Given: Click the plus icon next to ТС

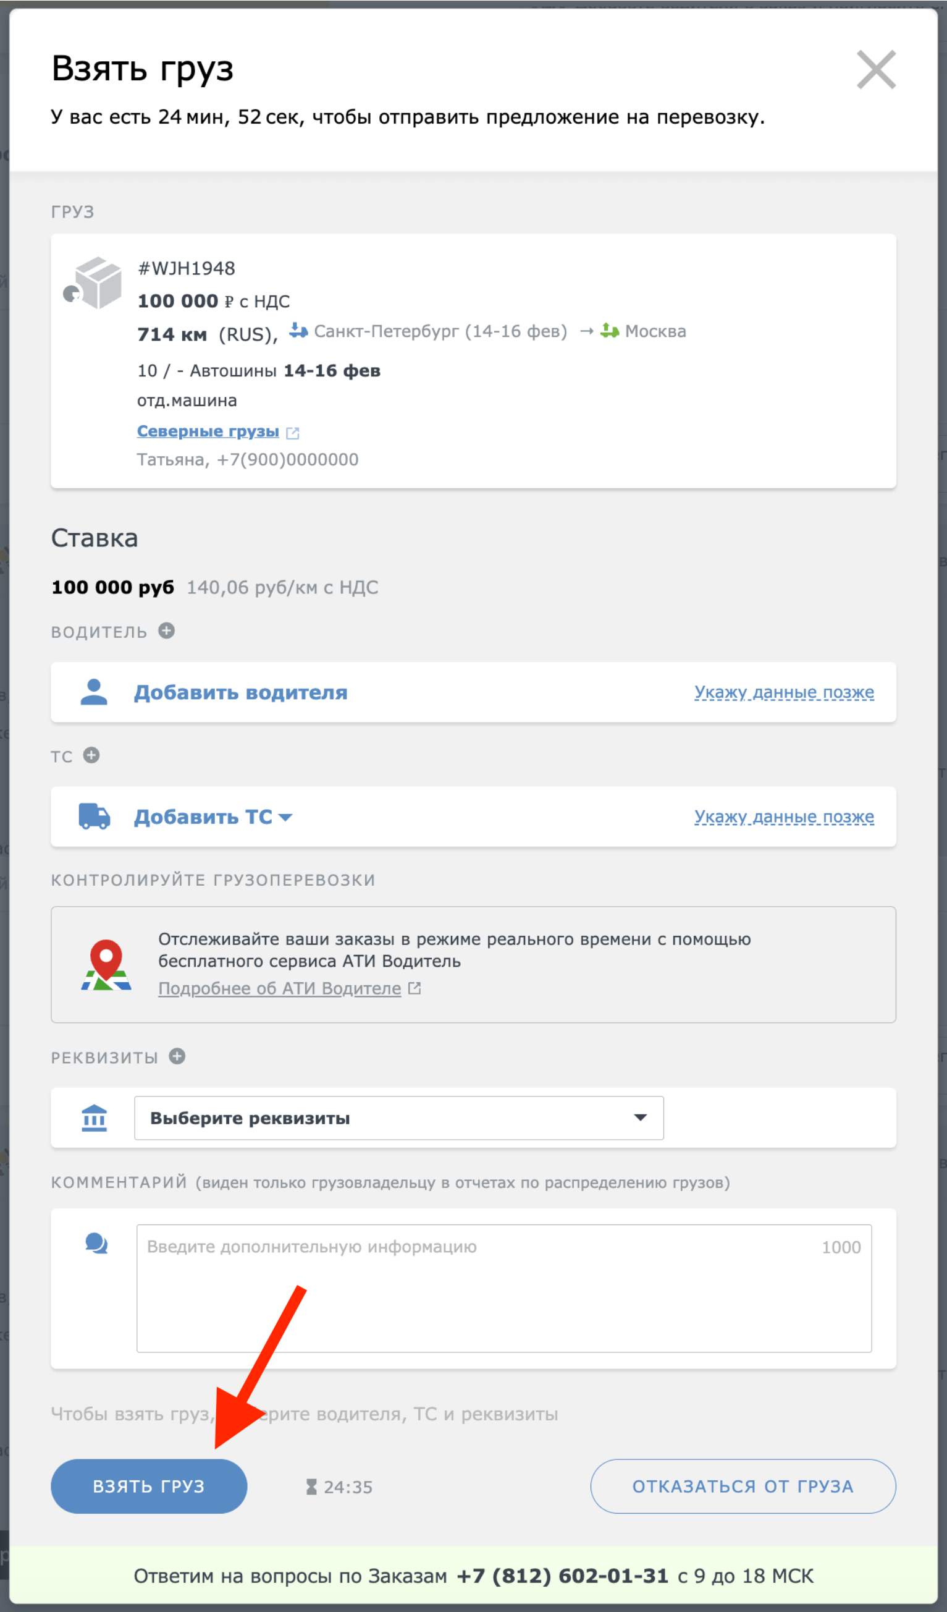Looking at the screenshot, I should tap(91, 755).
